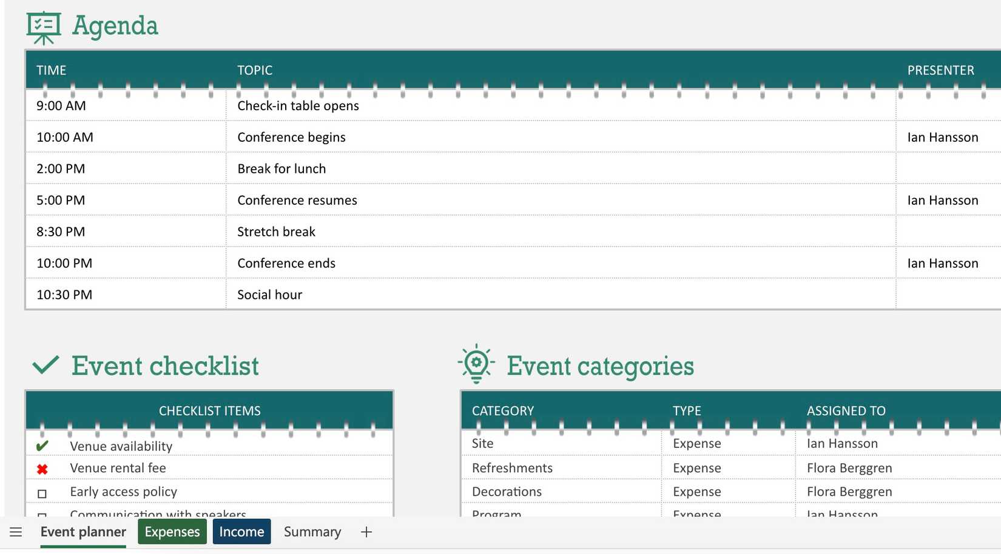The height and width of the screenshot is (554, 1001).
Task: Select the Summary tab
Action: (312, 532)
